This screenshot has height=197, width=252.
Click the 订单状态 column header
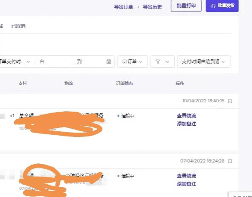(124, 83)
